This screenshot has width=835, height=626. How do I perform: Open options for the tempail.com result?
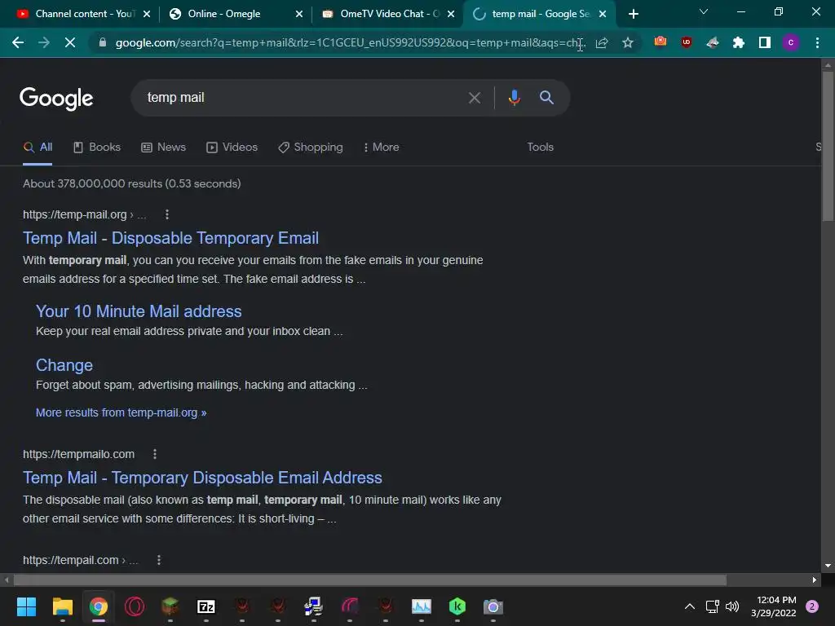[x=159, y=560]
